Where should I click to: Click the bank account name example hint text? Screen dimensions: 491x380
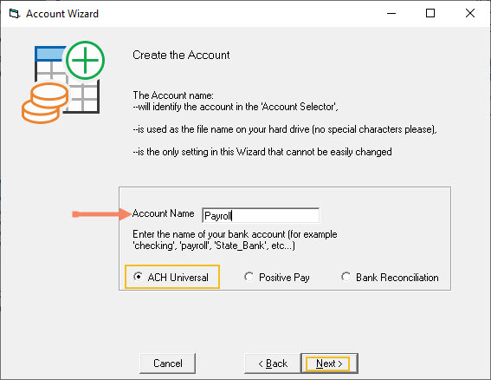coord(235,239)
